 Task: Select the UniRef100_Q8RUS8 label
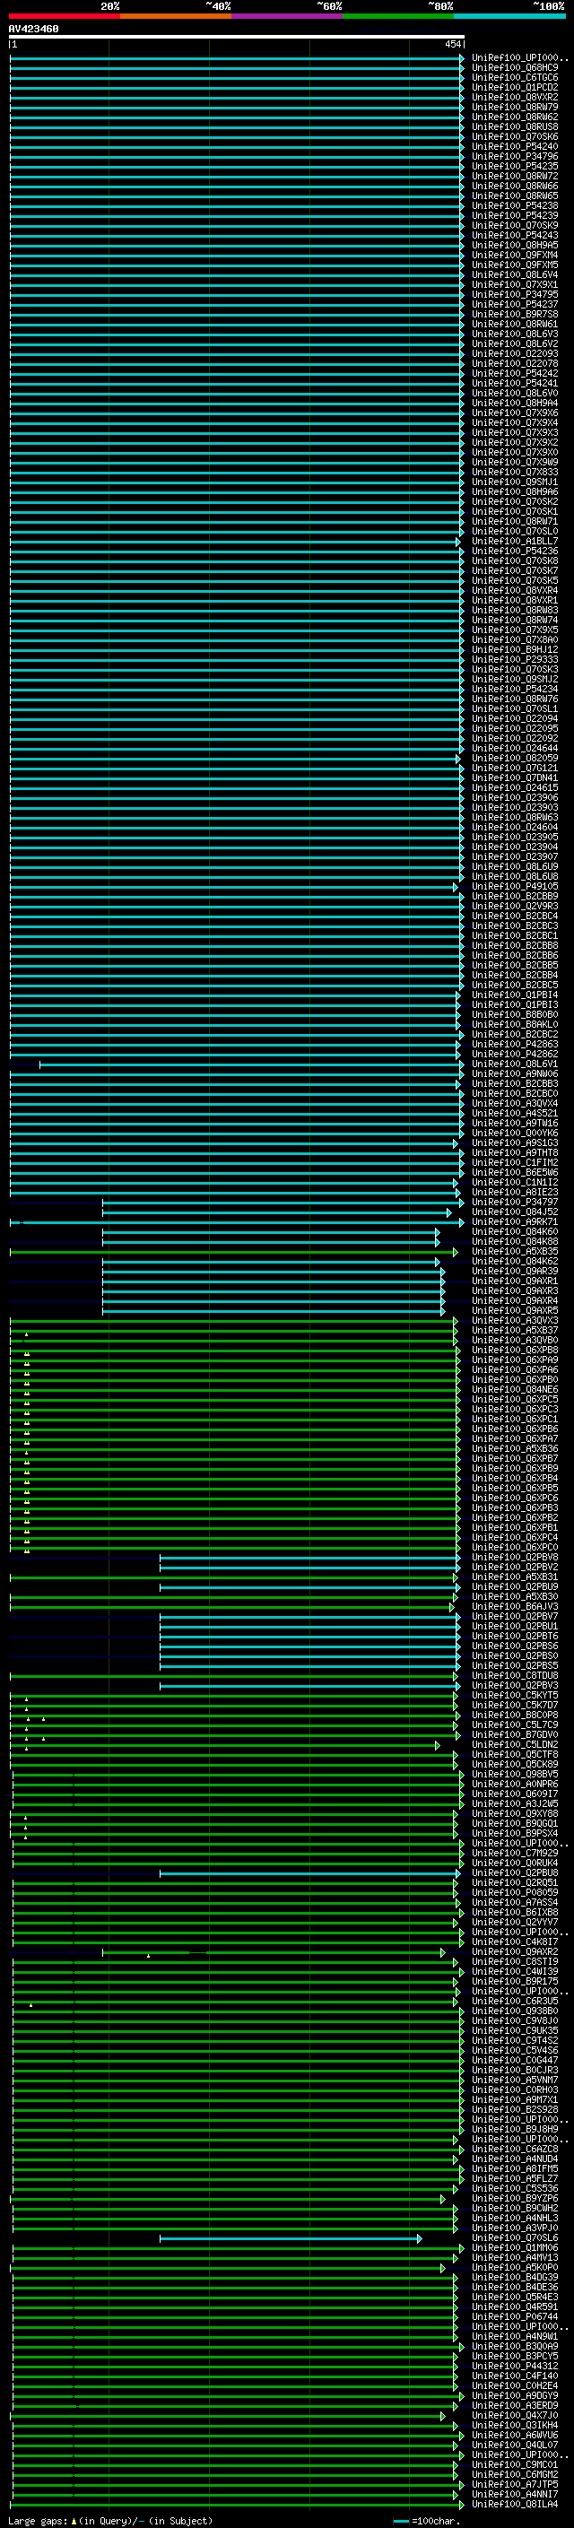point(514,126)
